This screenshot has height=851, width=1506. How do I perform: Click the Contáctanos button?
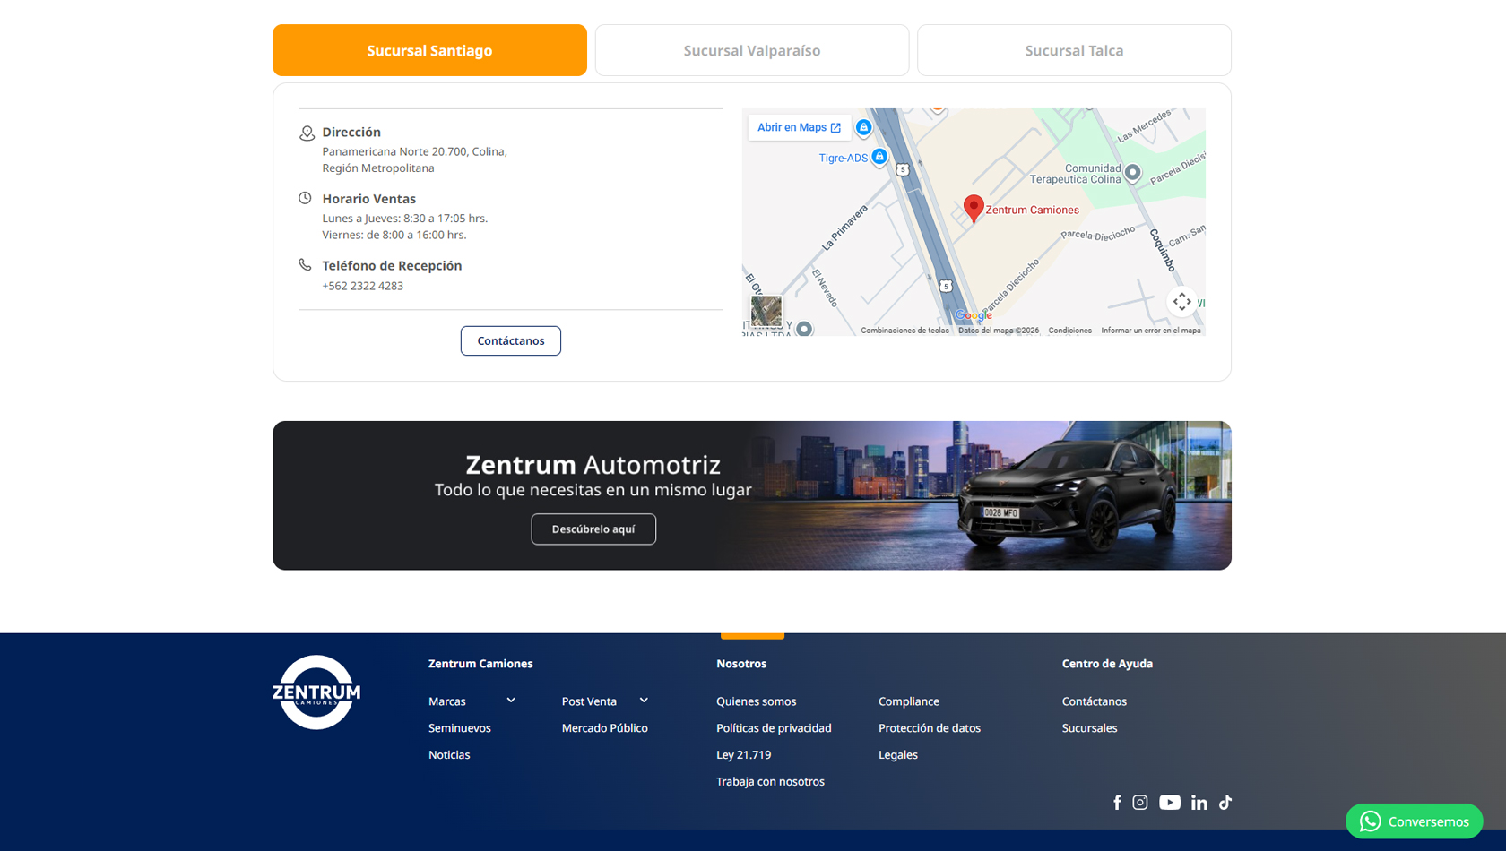511,340
